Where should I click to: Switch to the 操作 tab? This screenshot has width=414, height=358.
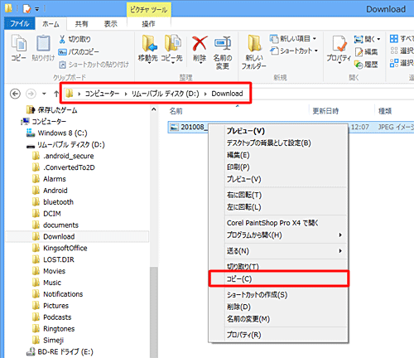148,24
